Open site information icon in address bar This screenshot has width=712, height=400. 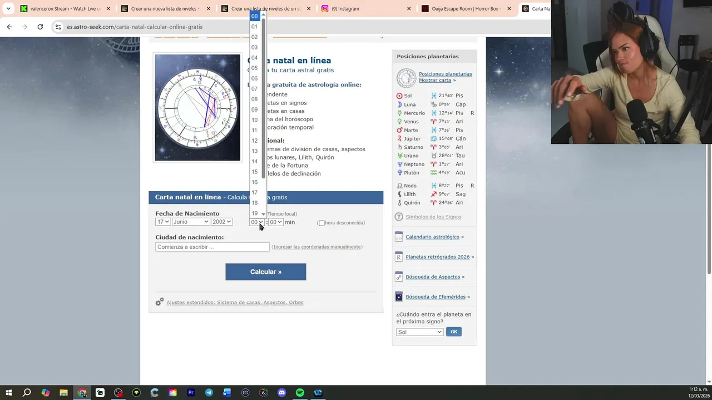pos(58,27)
